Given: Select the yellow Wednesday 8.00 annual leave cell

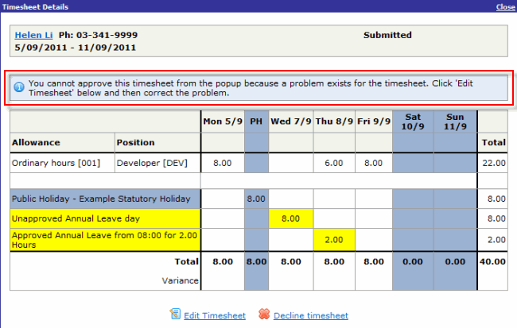Looking at the screenshot, I should pos(291,218).
